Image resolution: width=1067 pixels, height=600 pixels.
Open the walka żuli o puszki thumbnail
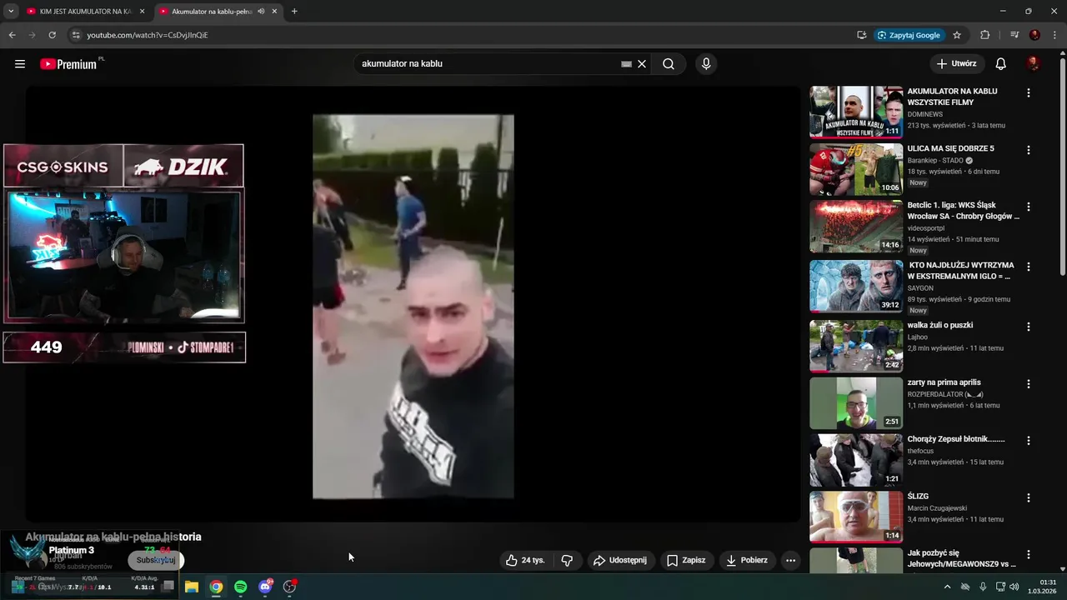point(856,346)
